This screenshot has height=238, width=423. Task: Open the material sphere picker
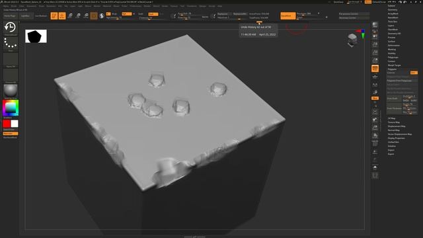[x=11, y=91]
